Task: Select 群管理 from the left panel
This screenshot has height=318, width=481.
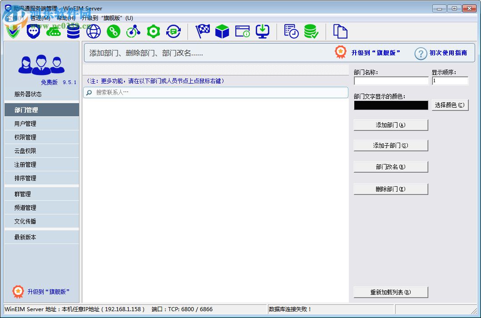Action: [x=41, y=194]
